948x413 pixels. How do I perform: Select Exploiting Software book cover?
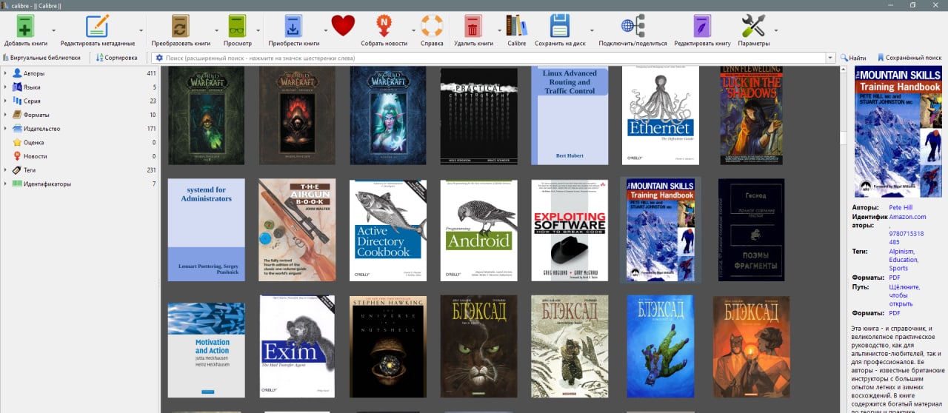[570, 229]
